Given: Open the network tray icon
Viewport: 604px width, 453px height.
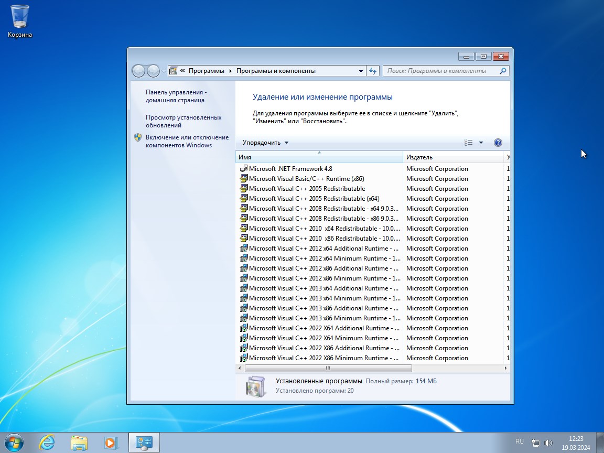Looking at the screenshot, I should coord(535,443).
